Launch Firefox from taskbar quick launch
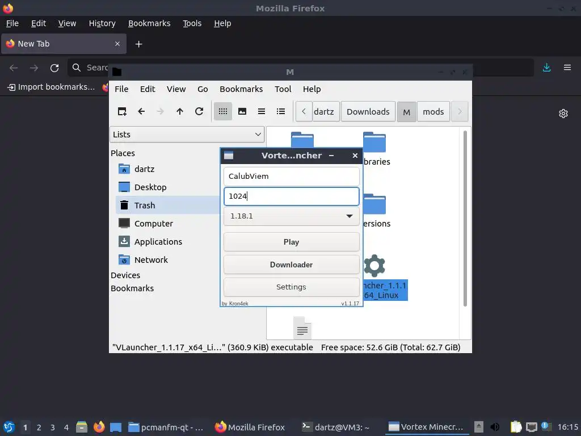The image size is (581, 436). (x=99, y=427)
